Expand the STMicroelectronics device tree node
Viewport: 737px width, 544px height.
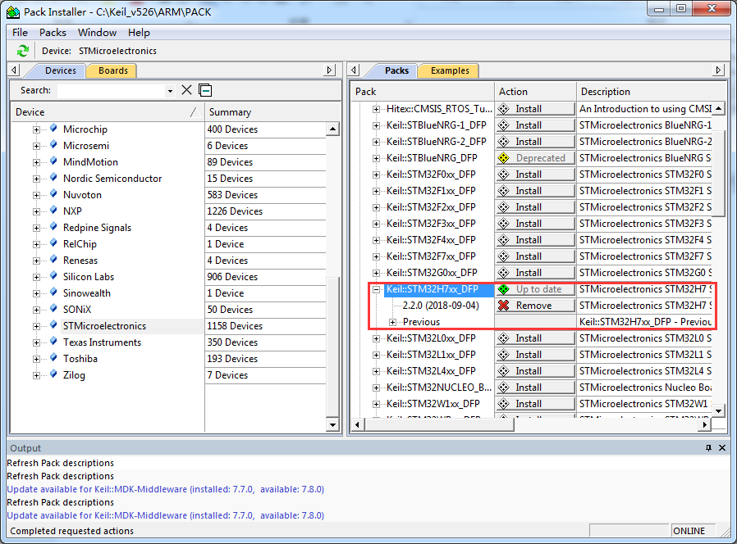pyautogui.click(x=36, y=326)
